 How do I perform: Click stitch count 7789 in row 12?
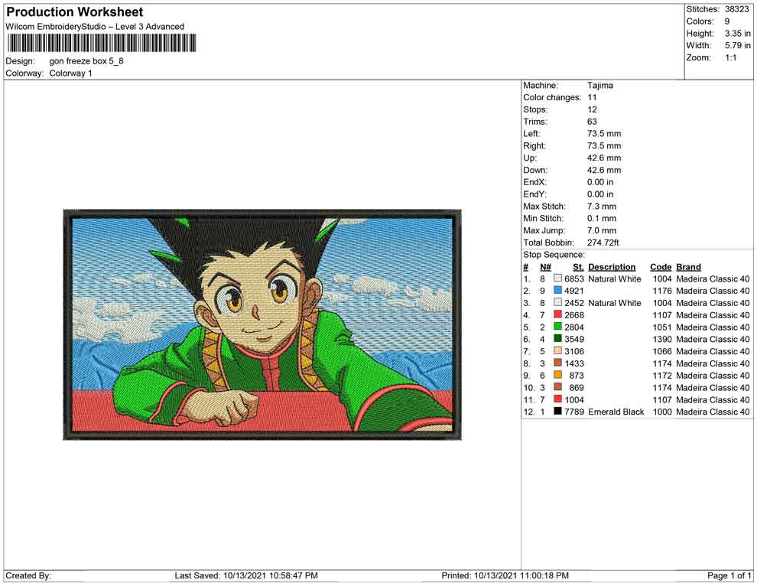[574, 412]
